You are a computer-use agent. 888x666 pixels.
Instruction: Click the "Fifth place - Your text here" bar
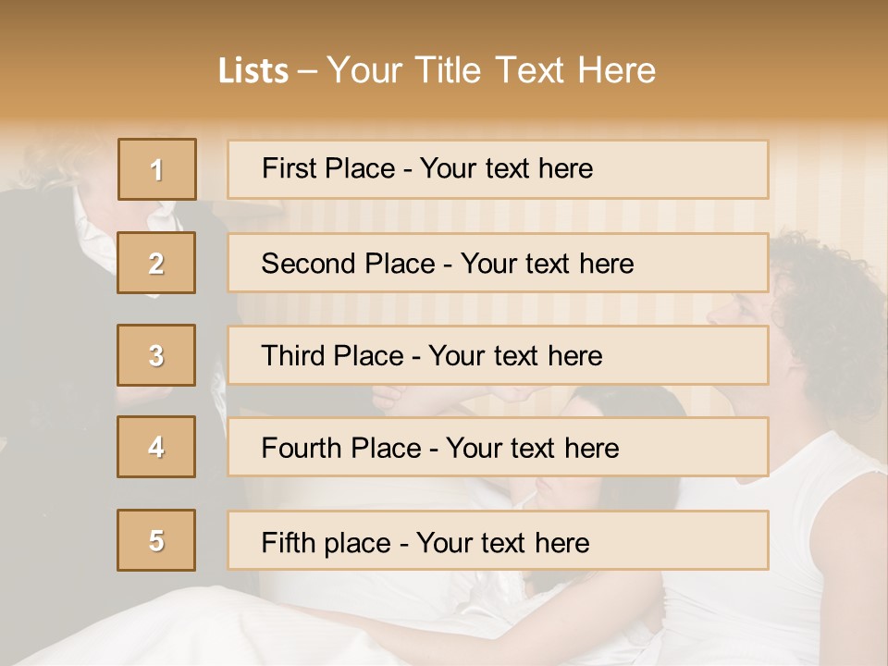(498, 541)
